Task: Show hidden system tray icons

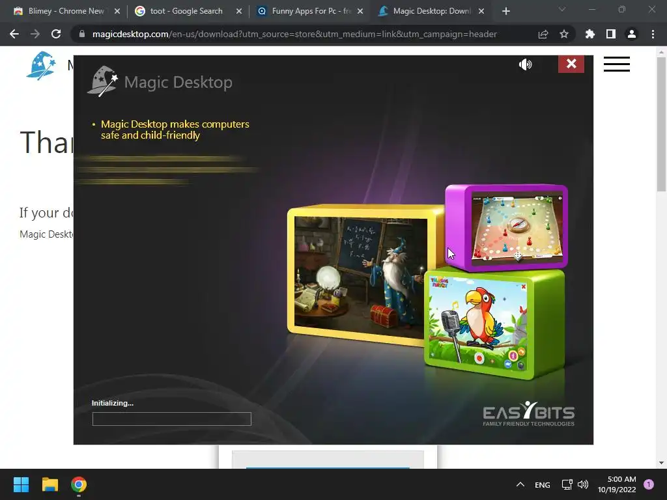Action: pyautogui.click(x=520, y=484)
